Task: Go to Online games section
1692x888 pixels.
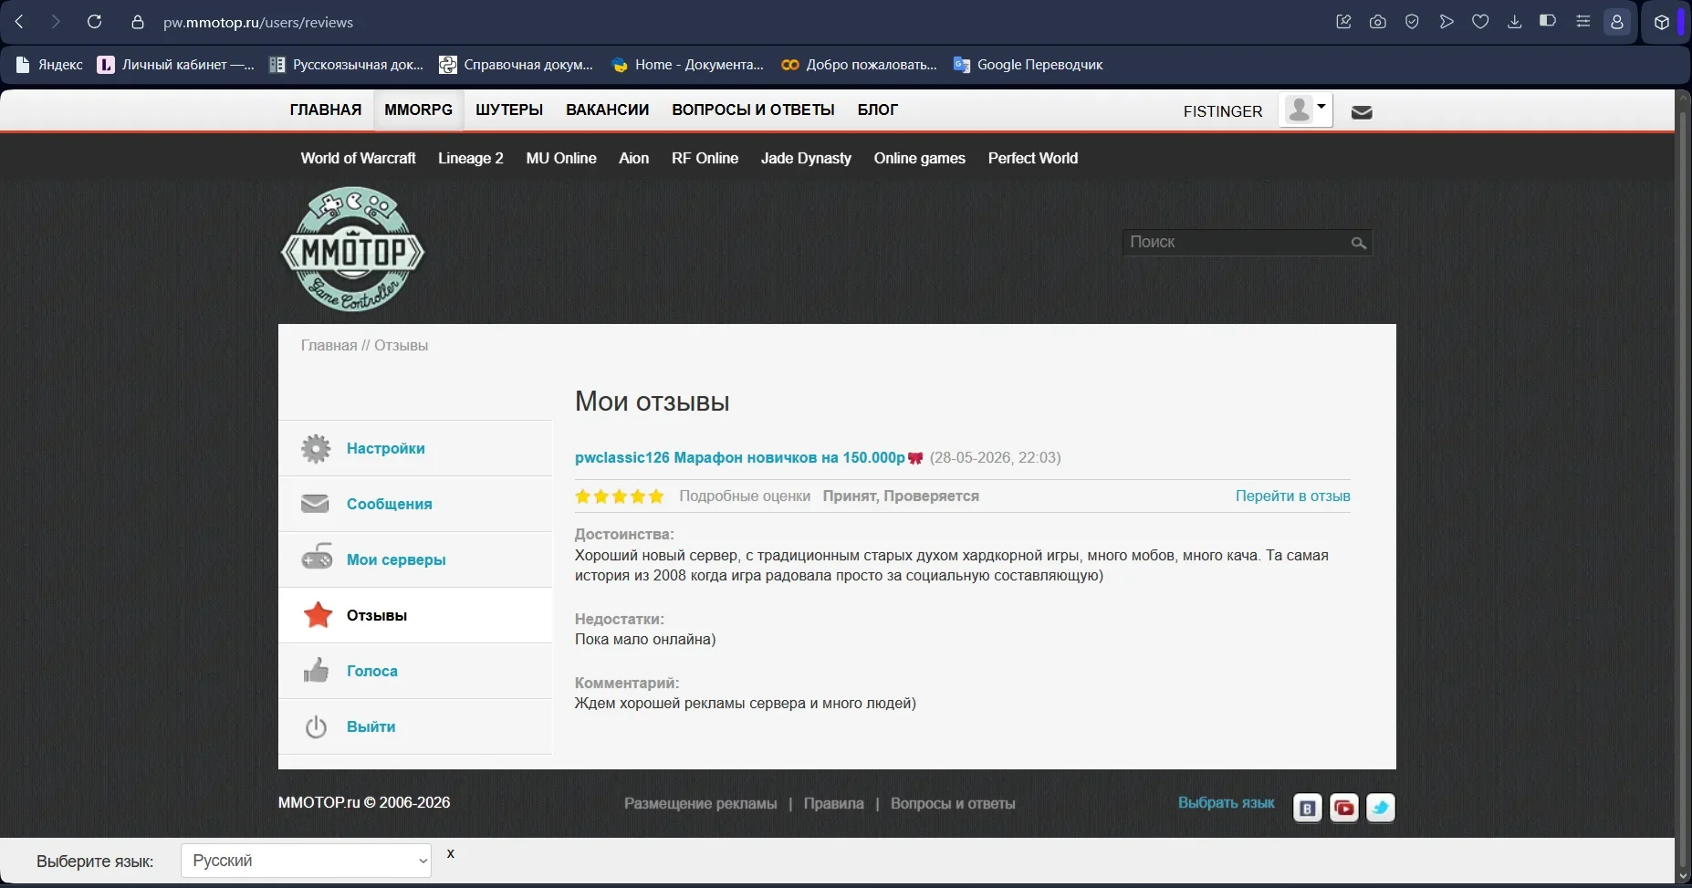Action: [920, 158]
